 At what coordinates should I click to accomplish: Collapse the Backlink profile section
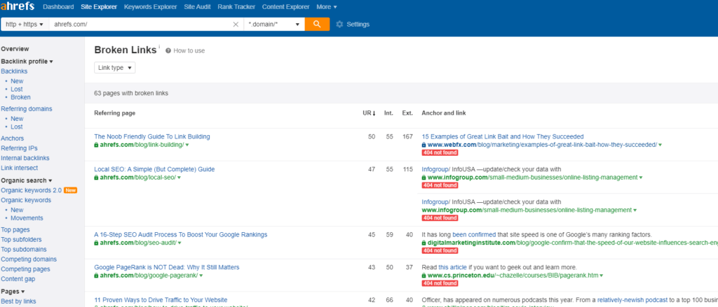pos(27,62)
